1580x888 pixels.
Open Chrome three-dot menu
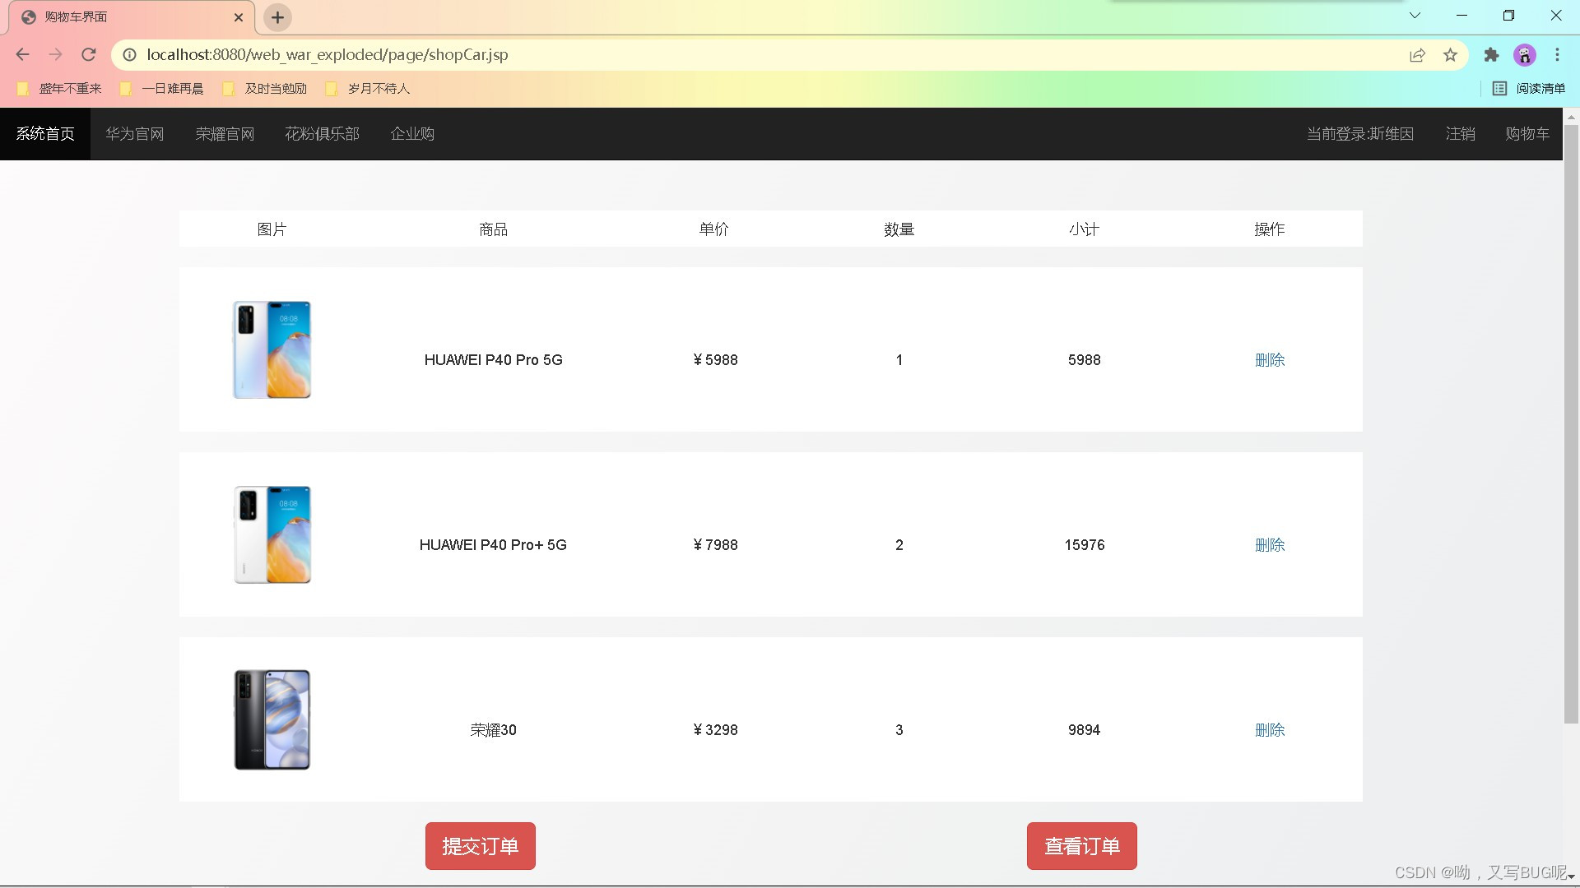point(1557,55)
